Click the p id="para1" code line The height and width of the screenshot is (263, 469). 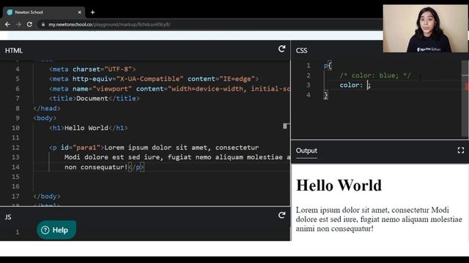(x=154, y=148)
